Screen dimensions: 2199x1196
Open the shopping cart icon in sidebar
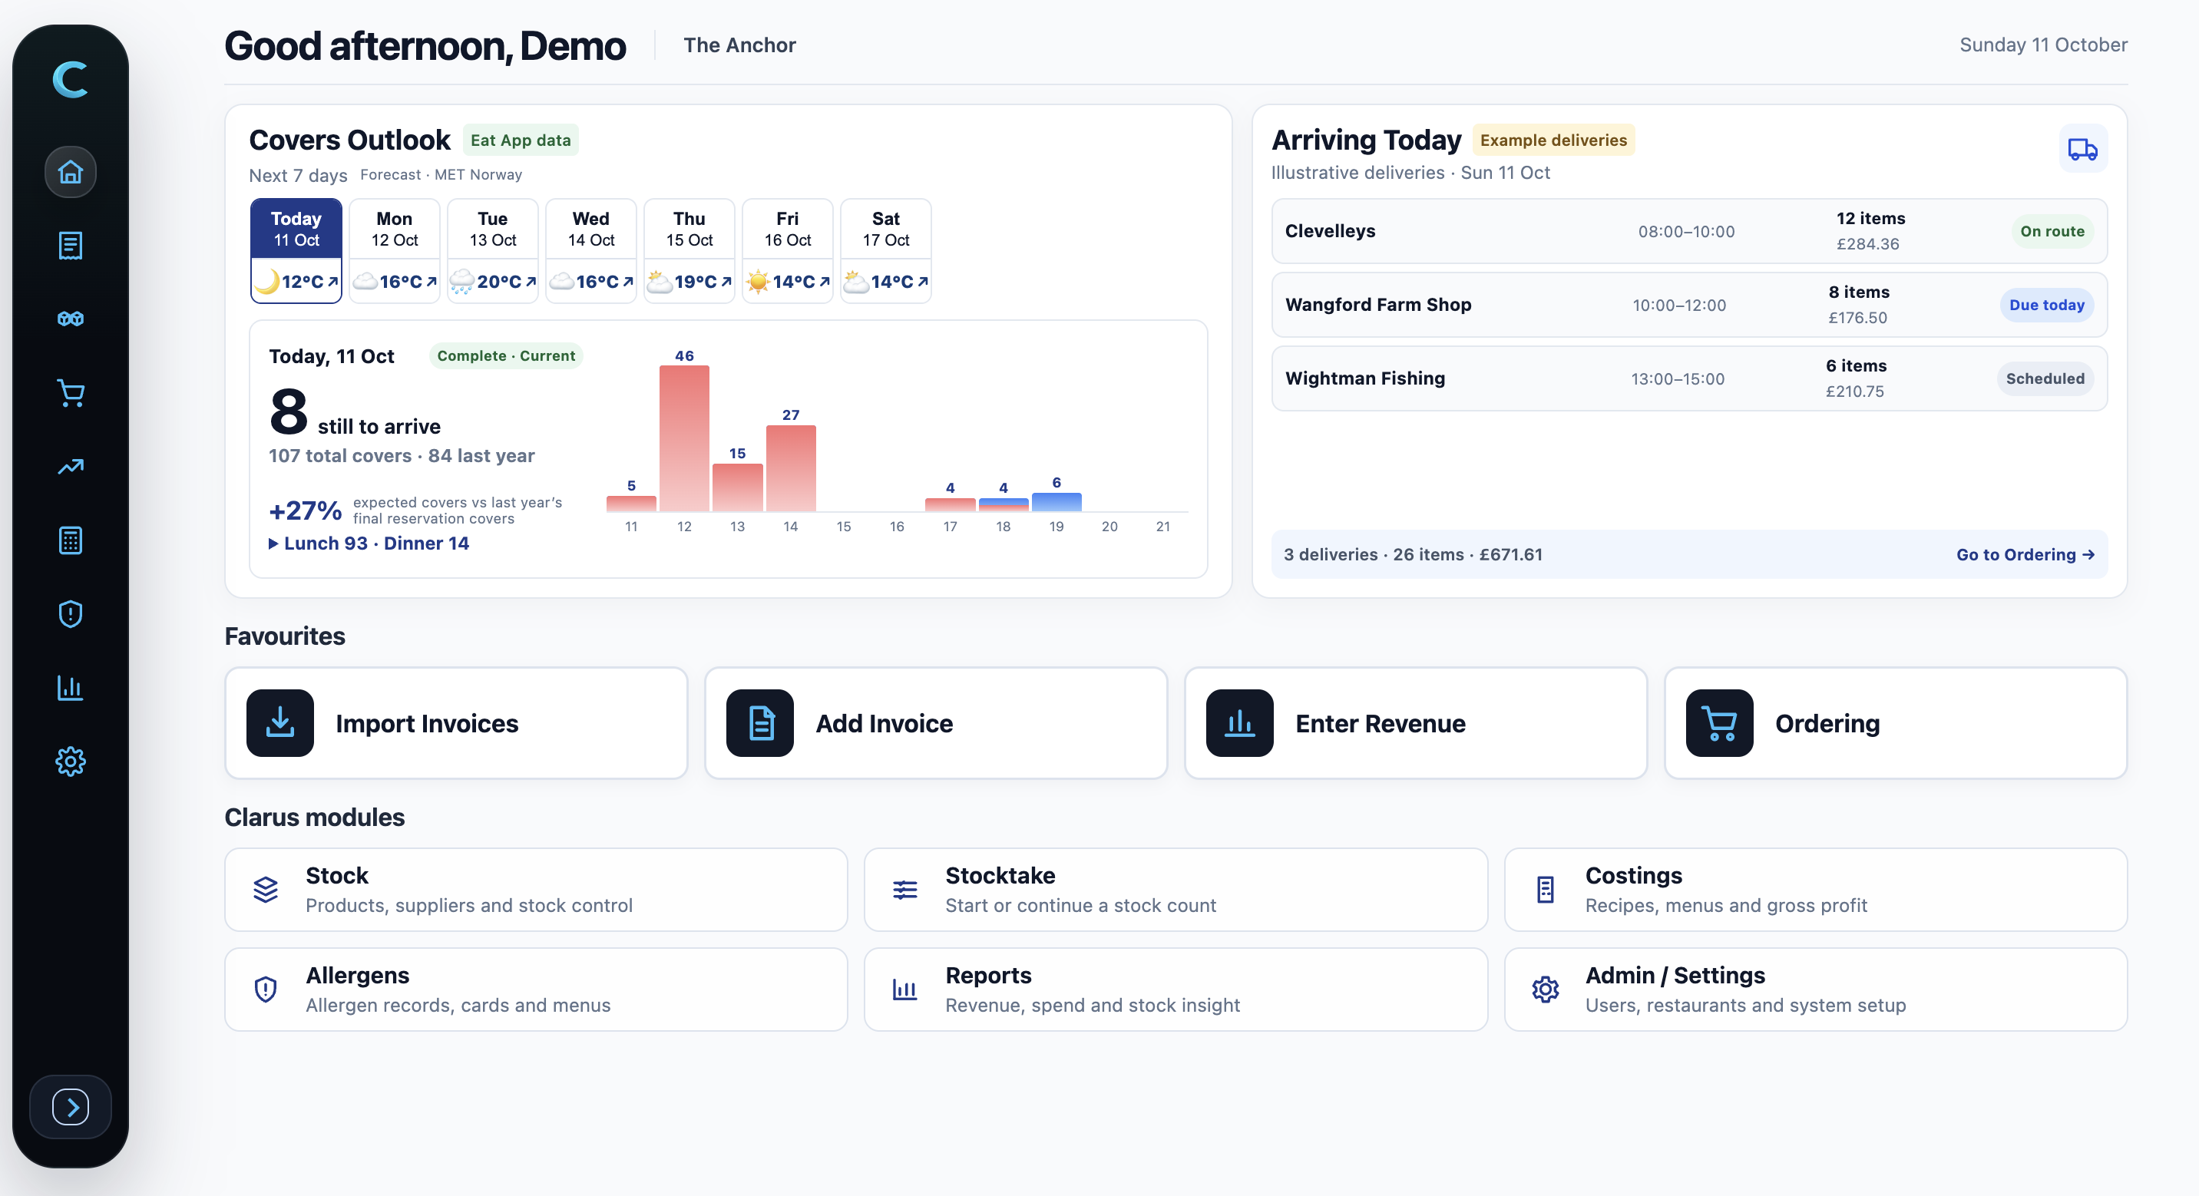[70, 393]
